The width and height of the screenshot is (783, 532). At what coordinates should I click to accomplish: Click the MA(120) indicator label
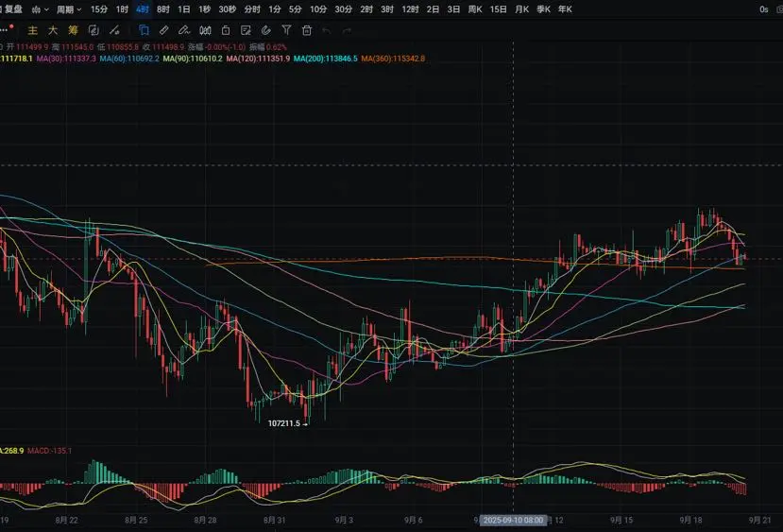click(x=258, y=59)
